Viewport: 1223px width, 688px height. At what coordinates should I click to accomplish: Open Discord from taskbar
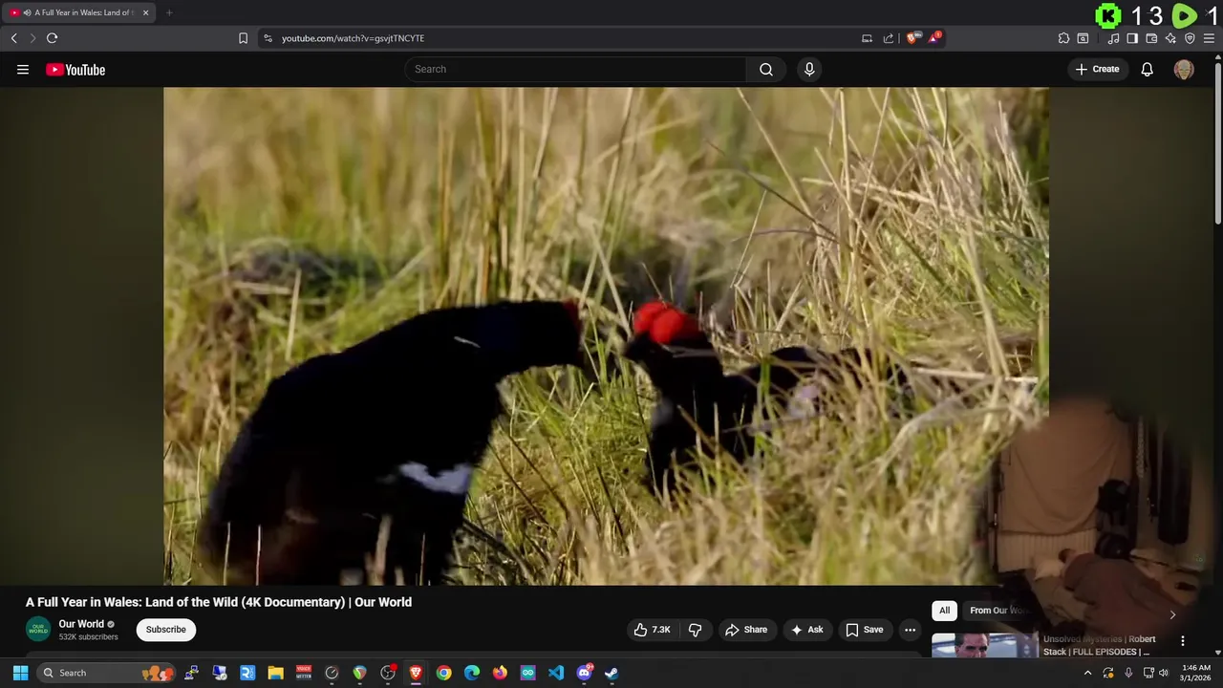(584, 673)
